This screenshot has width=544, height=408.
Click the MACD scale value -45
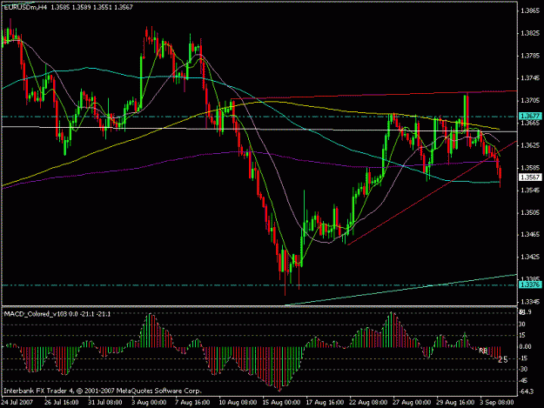coord(523,381)
